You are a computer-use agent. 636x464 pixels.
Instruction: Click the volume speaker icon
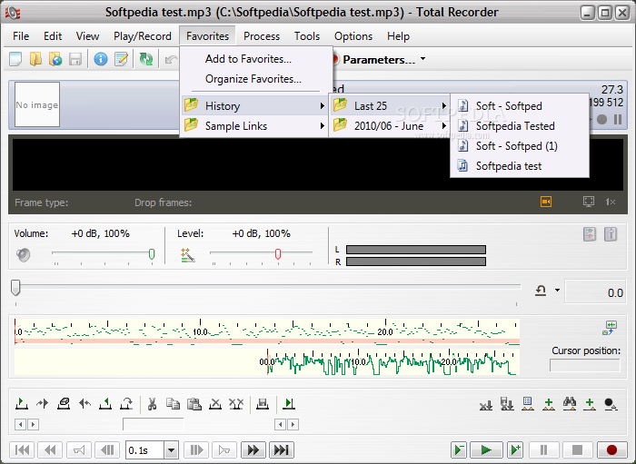23,255
